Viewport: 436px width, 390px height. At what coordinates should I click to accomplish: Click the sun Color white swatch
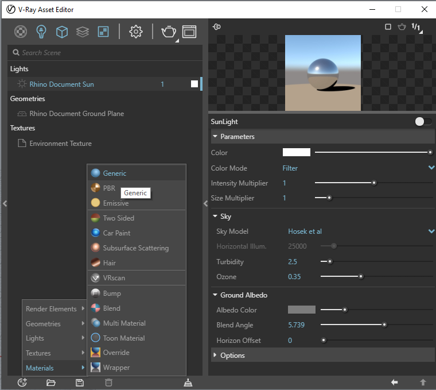(x=297, y=152)
